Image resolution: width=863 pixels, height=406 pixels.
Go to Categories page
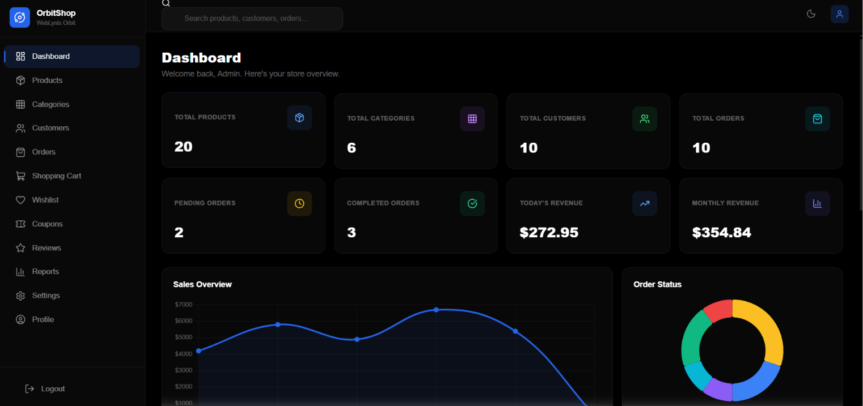(x=72, y=104)
